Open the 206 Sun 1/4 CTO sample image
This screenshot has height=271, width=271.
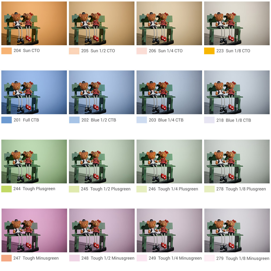coord(169,23)
